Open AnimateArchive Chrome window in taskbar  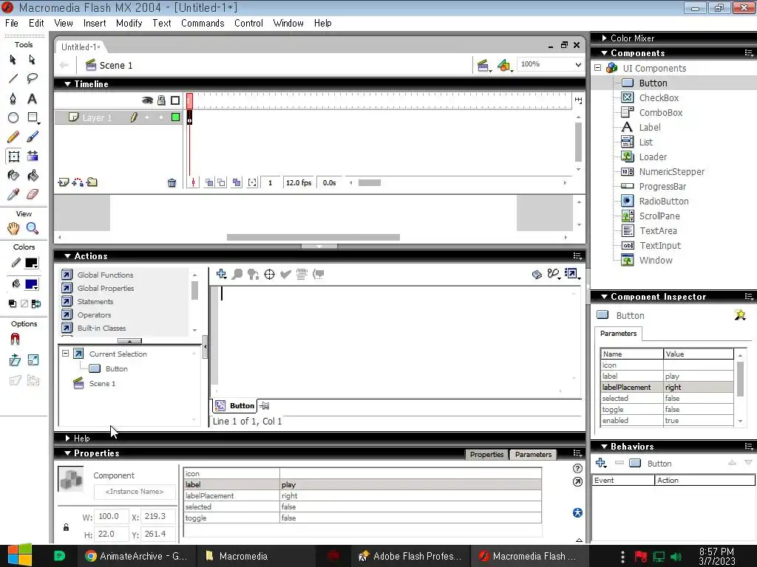coord(137,556)
